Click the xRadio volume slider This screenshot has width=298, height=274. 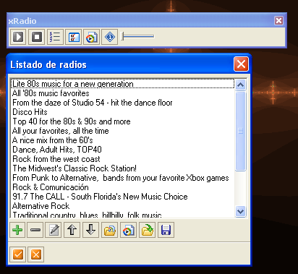(137, 36)
